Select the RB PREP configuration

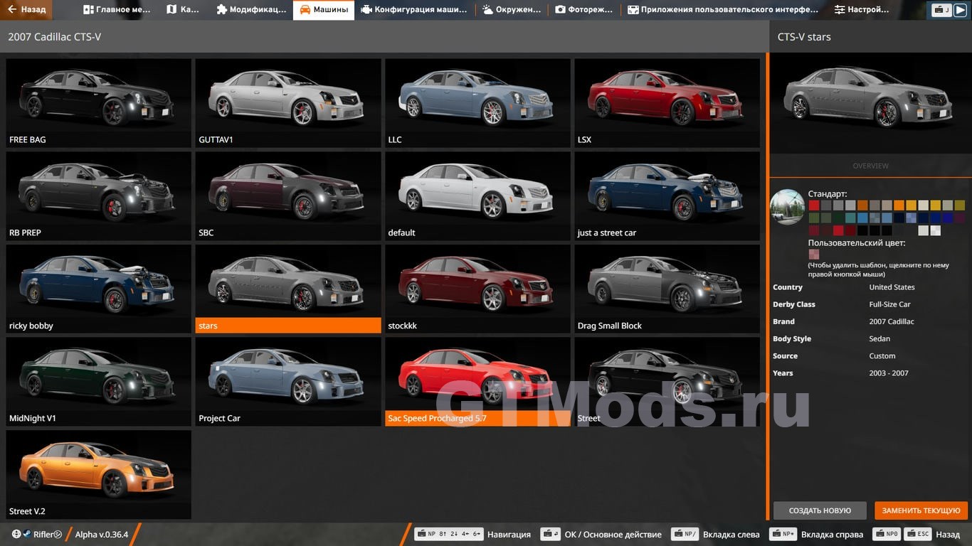click(x=98, y=196)
